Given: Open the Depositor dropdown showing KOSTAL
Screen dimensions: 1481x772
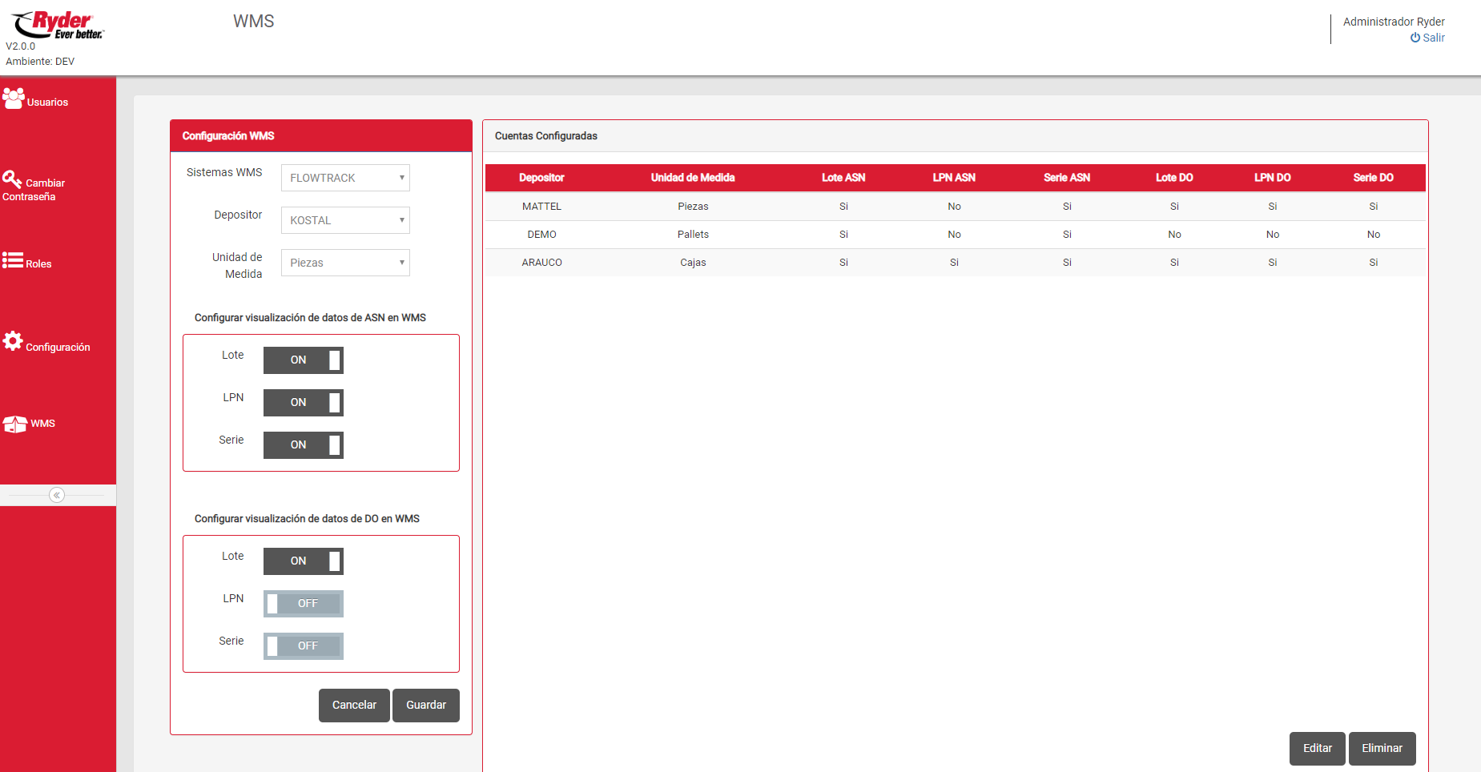Looking at the screenshot, I should click(x=345, y=220).
